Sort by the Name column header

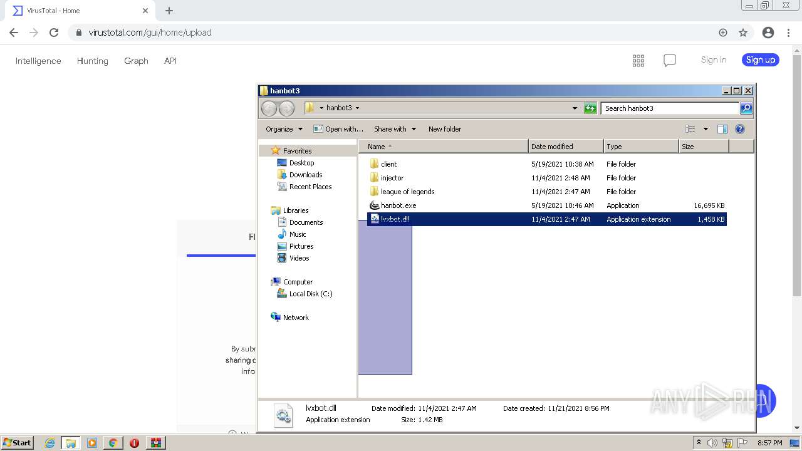(444, 147)
